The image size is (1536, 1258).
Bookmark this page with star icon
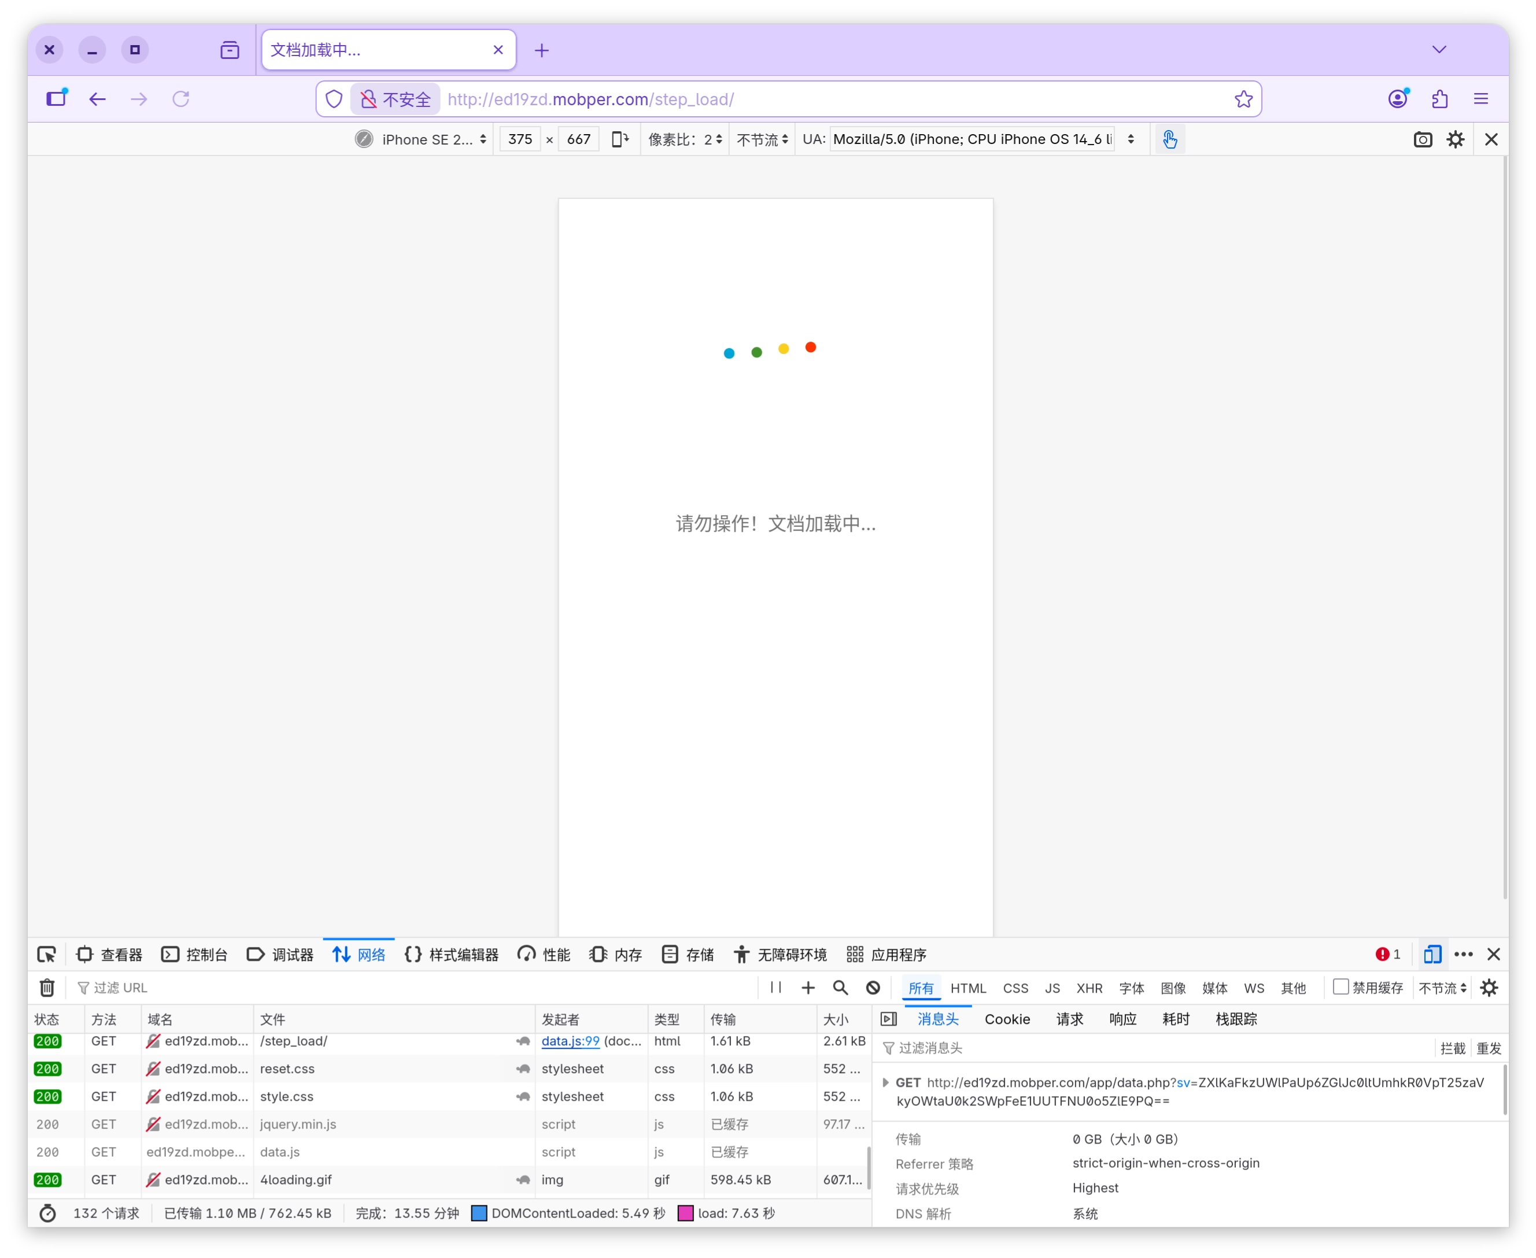(1243, 99)
